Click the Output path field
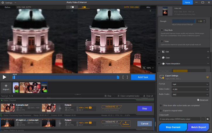The width and height of the screenshot is (212, 133). click(x=180, y=119)
